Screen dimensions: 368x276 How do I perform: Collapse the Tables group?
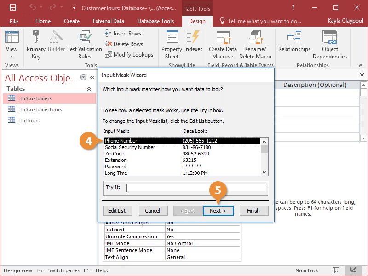pyautogui.click(x=89, y=89)
